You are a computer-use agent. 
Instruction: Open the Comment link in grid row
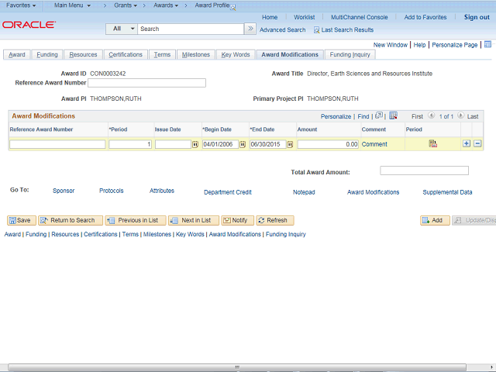374,144
